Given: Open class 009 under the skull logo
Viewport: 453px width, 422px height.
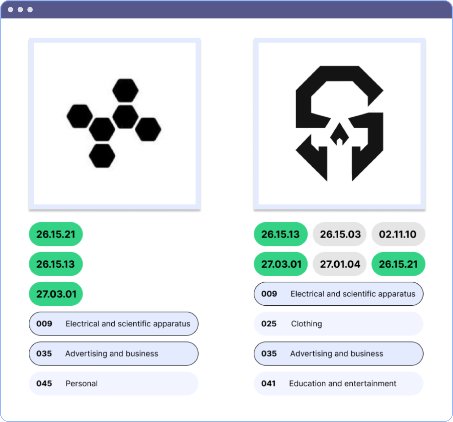Looking at the screenshot, I should coord(339,294).
